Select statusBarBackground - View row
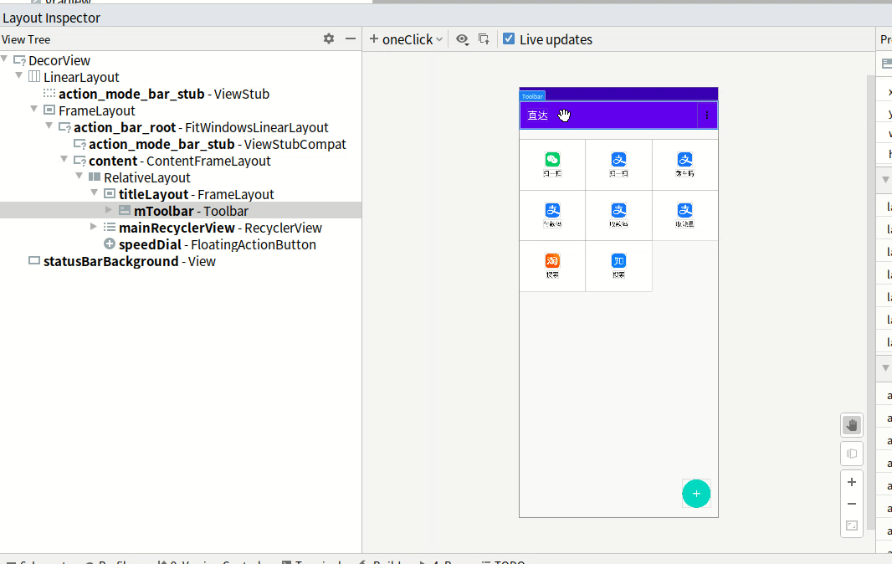Viewport: 892px width, 564px height. (181, 261)
